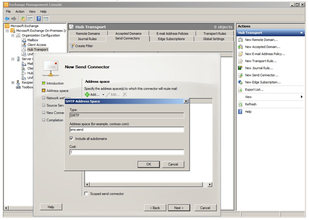Click the Introduction wizard step
Screen dimensions: 309x220
(55, 83)
